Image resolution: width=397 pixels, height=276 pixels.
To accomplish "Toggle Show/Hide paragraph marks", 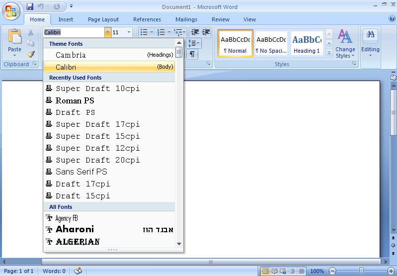I will (x=192, y=54).
